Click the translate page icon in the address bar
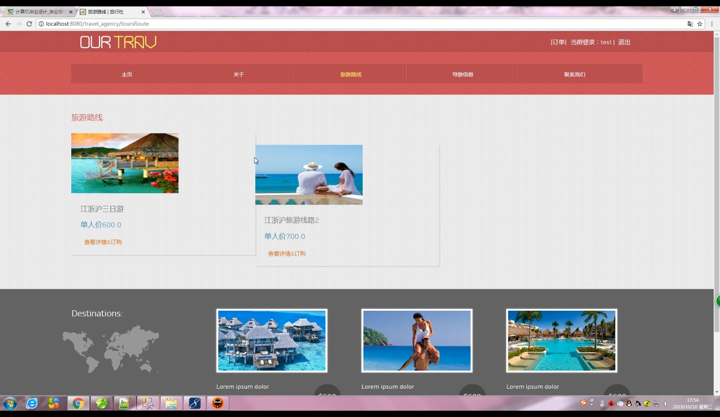The height and width of the screenshot is (417, 720). [x=690, y=24]
